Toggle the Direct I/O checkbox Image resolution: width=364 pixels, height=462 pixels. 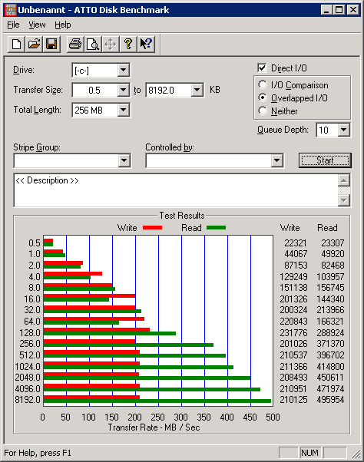[262, 68]
